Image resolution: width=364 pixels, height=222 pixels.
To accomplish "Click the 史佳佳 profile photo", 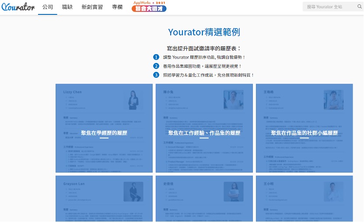I will pyautogui.click(x=234, y=191).
